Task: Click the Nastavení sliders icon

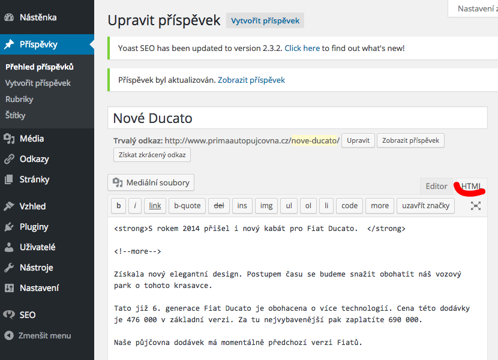Action: click(x=9, y=288)
